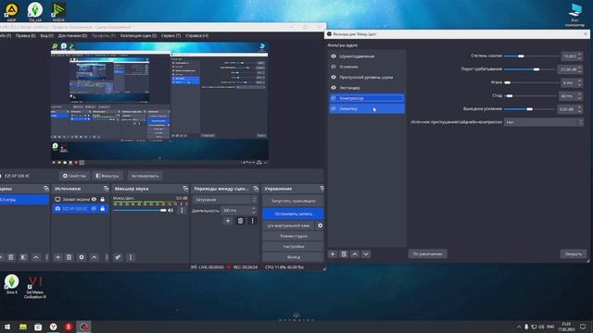Image resolution: width=593 pixels, height=333 pixels.
Task: Open Windows Start menu
Action: pos(7,327)
